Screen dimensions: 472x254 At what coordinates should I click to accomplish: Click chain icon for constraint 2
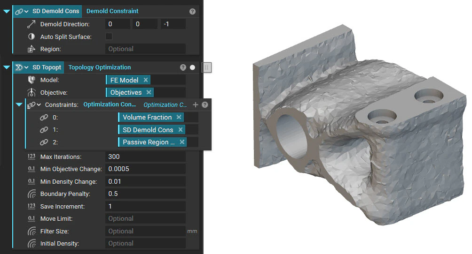44,142
